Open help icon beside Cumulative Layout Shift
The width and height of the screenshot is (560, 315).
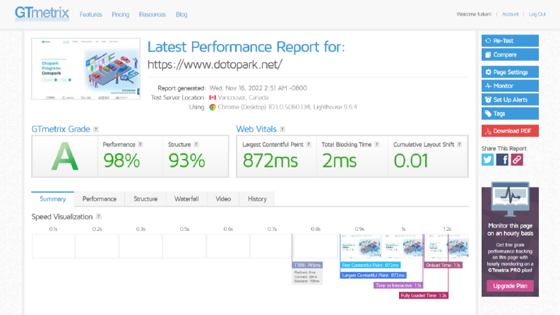pos(459,144)
